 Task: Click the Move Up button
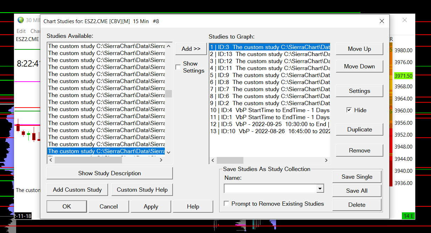tap(359, 49)
